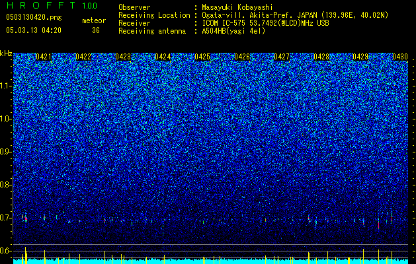Click the 1.1 kHz axis label
Viewport: 416px width, 264px height.
click(6, 86)
